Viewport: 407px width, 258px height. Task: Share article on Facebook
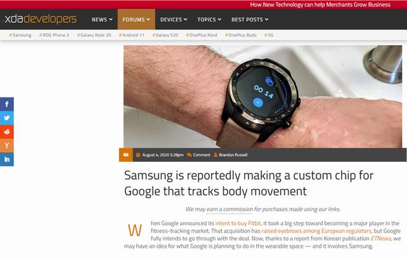7,104
